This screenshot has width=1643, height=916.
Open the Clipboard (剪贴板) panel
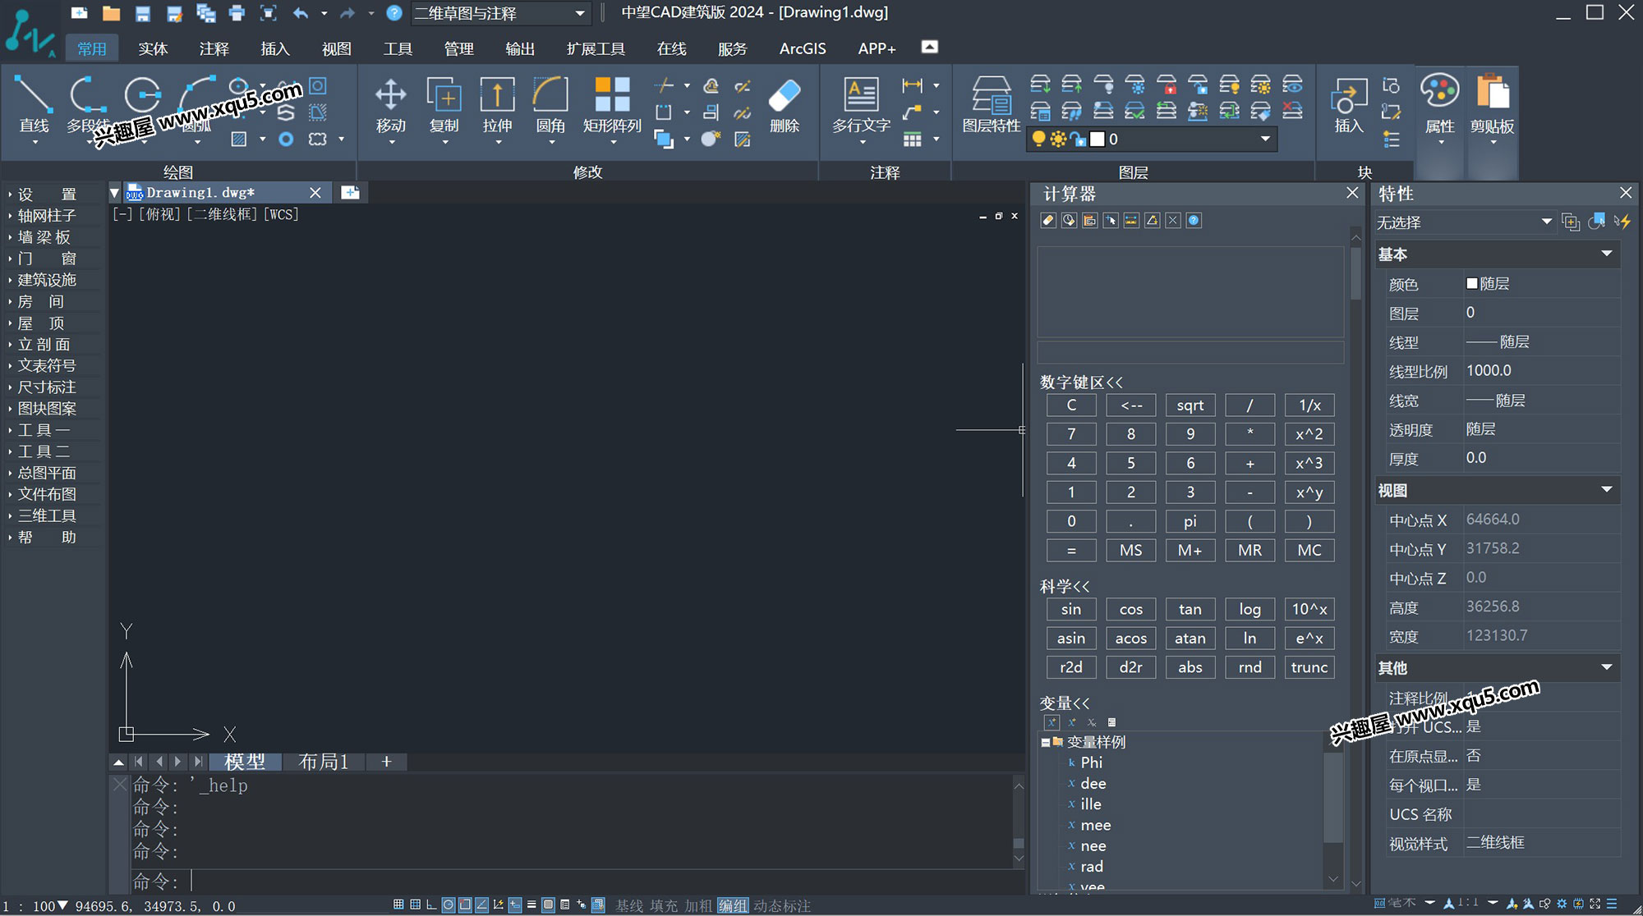point(1492,104)
